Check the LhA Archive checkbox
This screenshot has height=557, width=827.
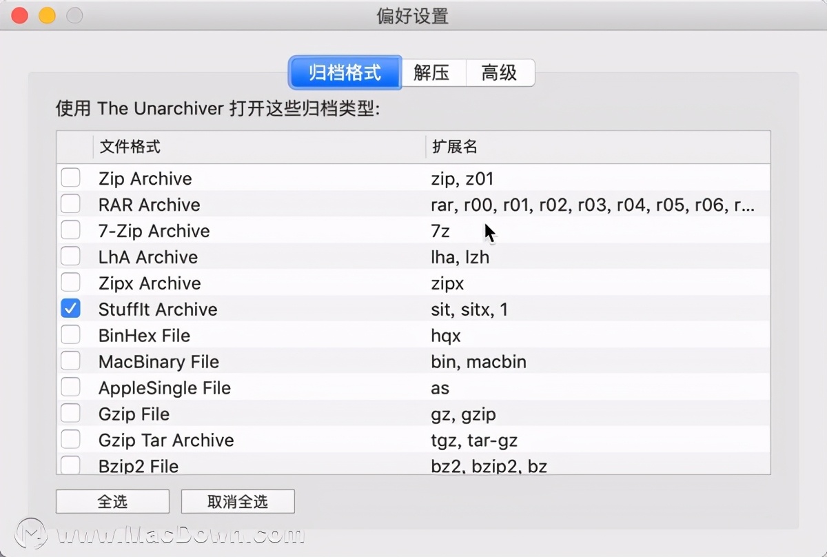(x=70, y=256)
